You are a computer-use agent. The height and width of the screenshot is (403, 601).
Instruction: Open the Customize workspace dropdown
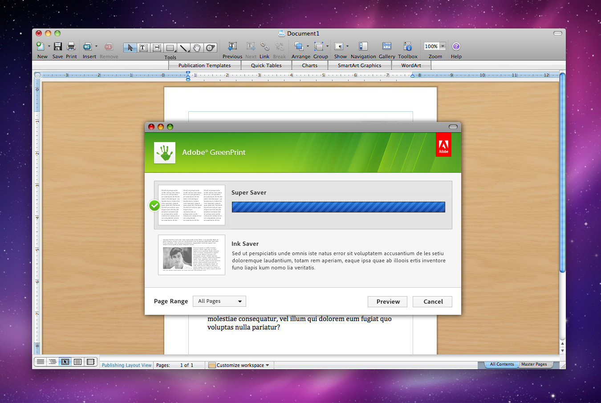[243, 365]
